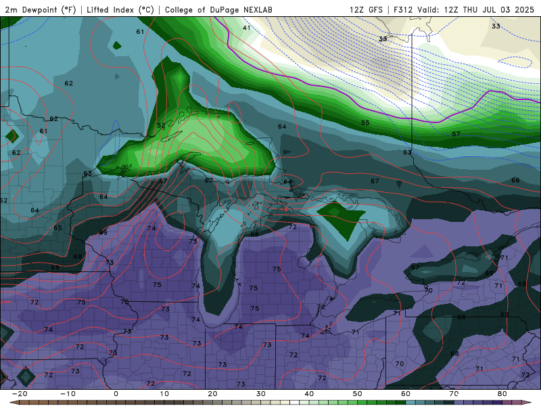Click the 60 tick label on the color scale
This screenshot has width=541, height=406.
(x=406, y=394)
